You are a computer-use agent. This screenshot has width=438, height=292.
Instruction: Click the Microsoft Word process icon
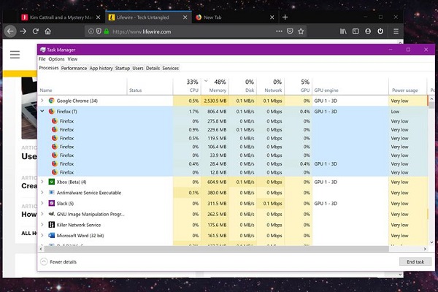pos(51,235)
